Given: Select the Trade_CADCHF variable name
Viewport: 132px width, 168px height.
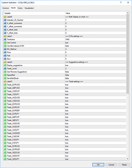Looking at the screenshot, I should pyautogui.click(x=13, y=136).
